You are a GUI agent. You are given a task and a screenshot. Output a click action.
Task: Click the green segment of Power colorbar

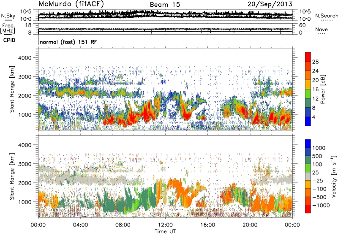point(308,94)
